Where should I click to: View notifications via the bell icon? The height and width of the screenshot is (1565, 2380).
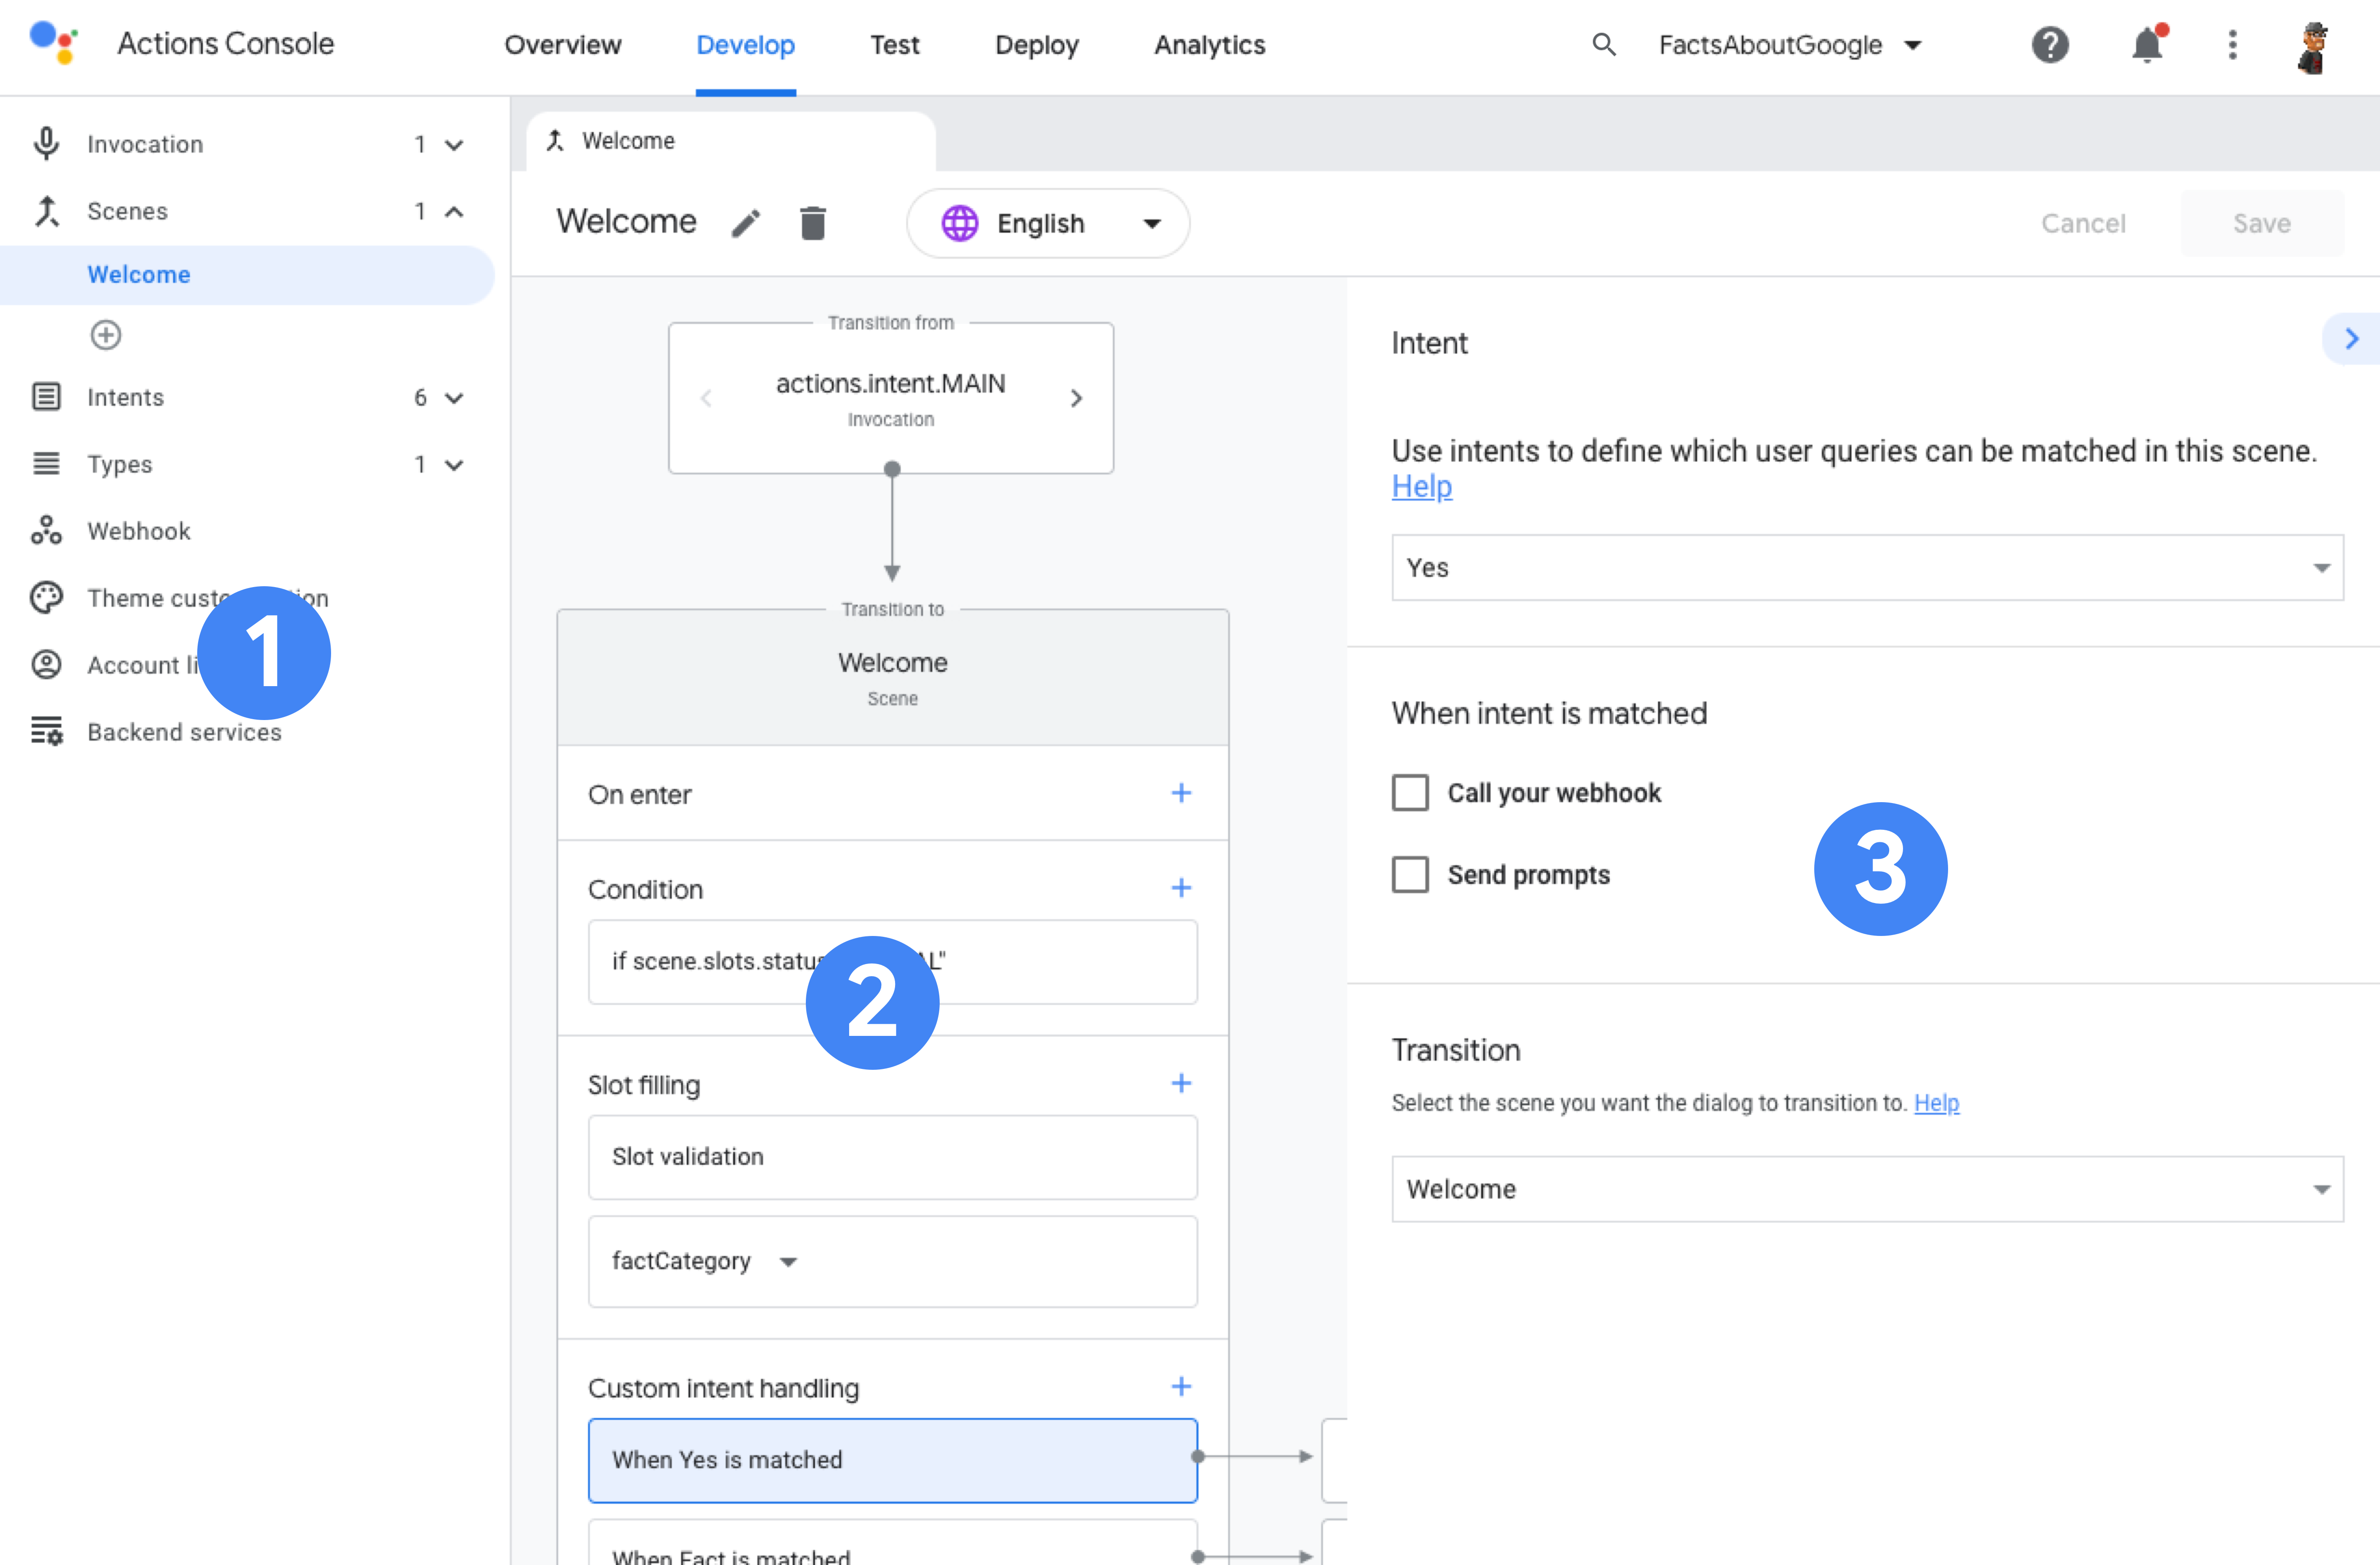click(2146, 45)
